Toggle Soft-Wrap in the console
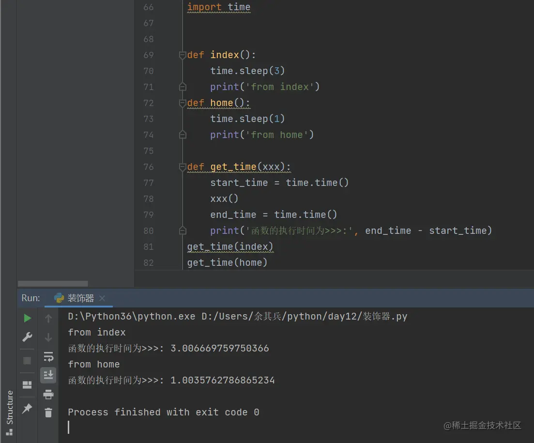The width and height of the screenshot is (534, 443). click(x=48, y=356)
